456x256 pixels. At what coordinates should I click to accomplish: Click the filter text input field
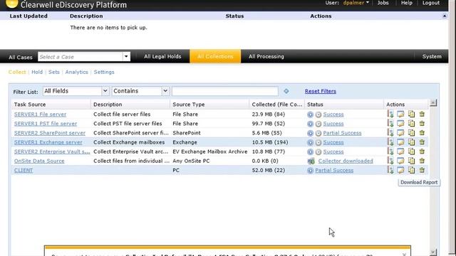point(225,91)
